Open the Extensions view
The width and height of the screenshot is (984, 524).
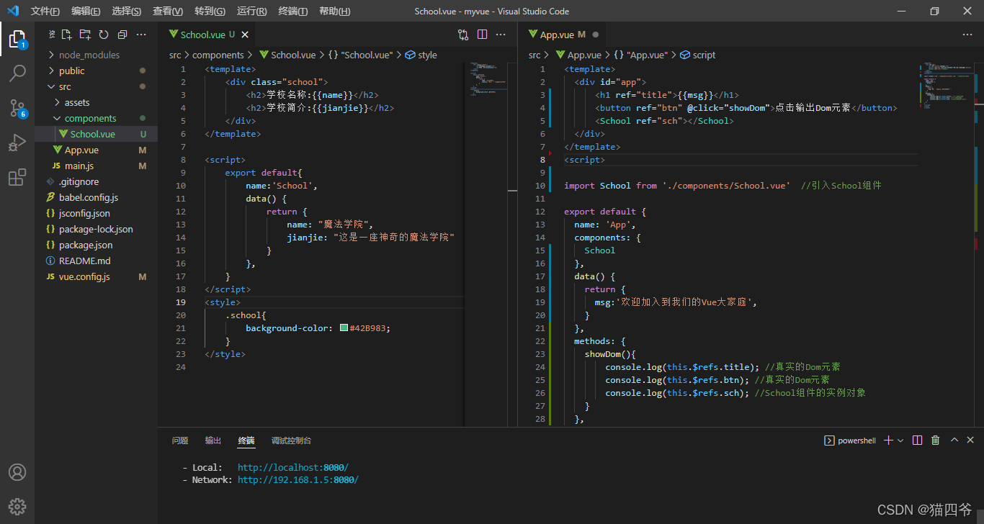17,178
